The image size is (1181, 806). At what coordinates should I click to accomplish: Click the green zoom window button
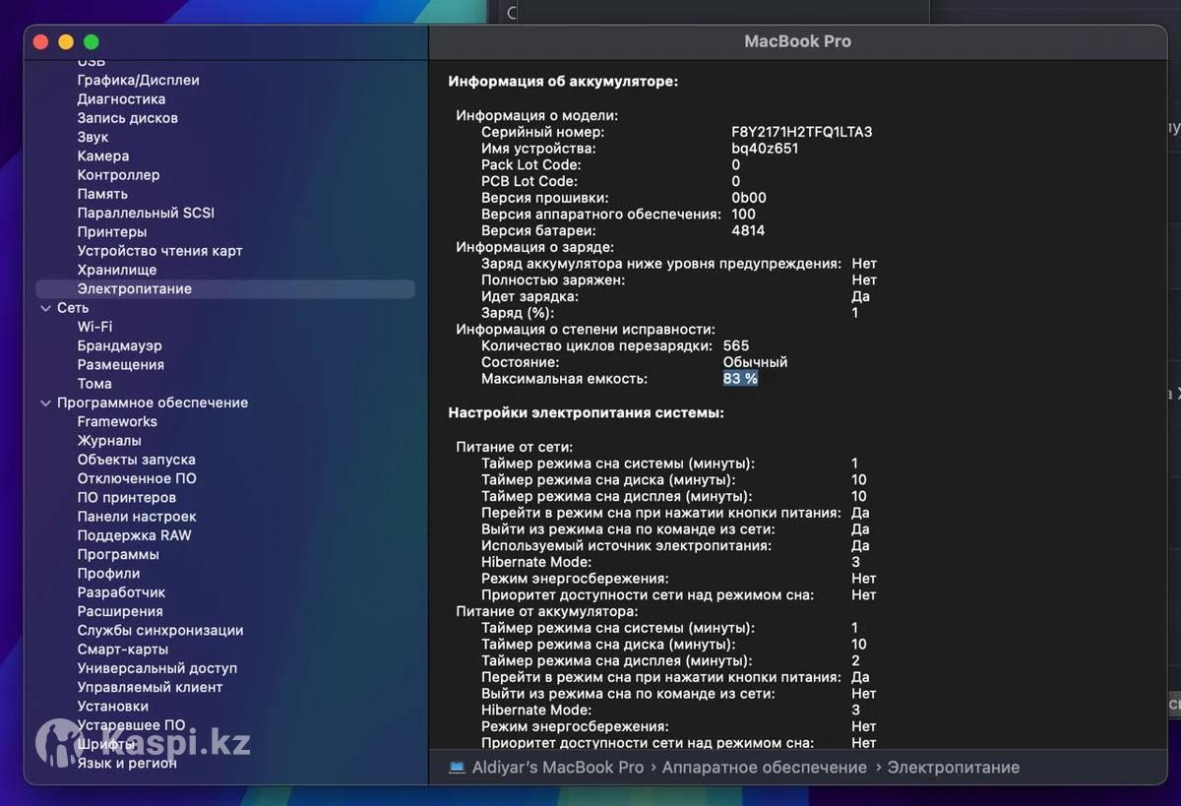coord(92,42)
